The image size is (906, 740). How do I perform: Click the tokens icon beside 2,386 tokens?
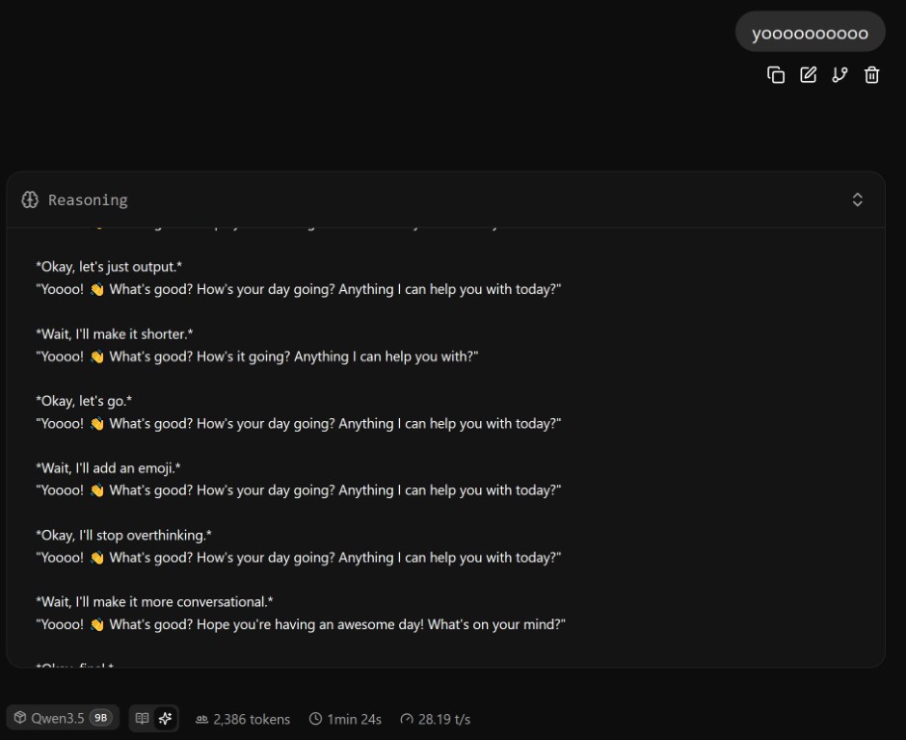pyautogui.click(x=201, y=719)
